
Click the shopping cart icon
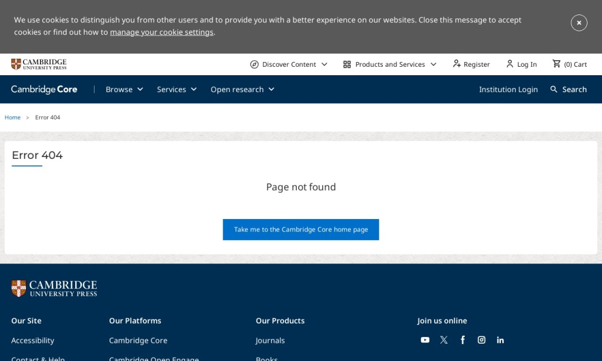click(556, 64)
